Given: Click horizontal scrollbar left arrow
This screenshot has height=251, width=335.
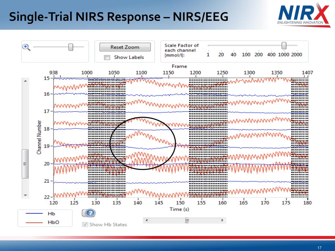Looking at the screenshot, I should (x=147, y=220).
